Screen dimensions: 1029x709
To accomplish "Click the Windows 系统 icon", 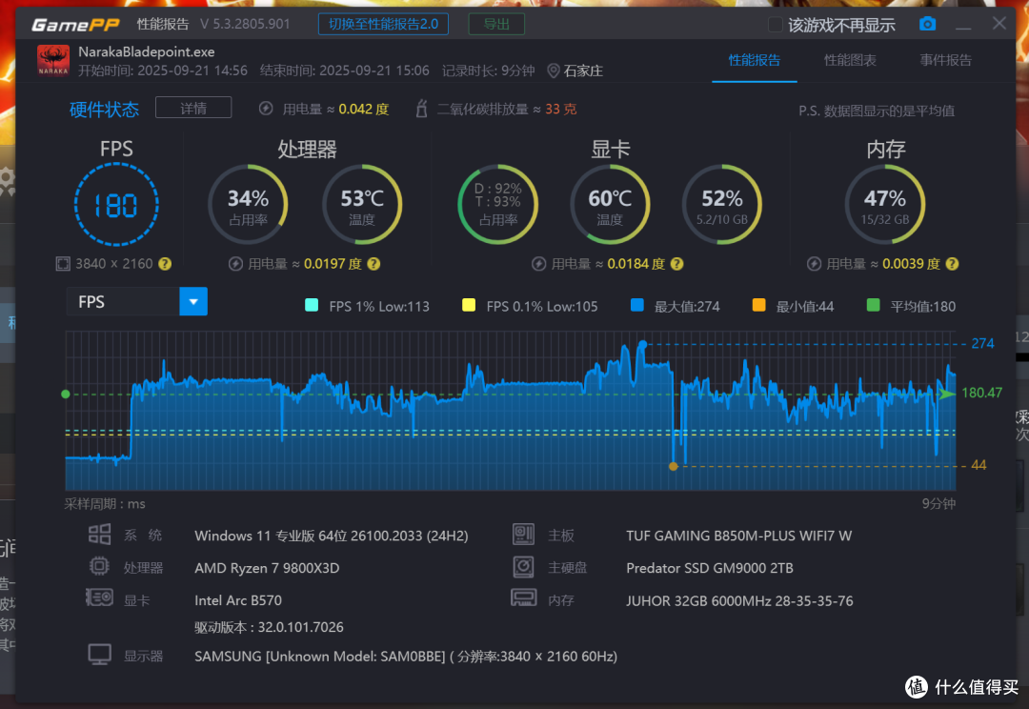I will [x=100, y=535].
